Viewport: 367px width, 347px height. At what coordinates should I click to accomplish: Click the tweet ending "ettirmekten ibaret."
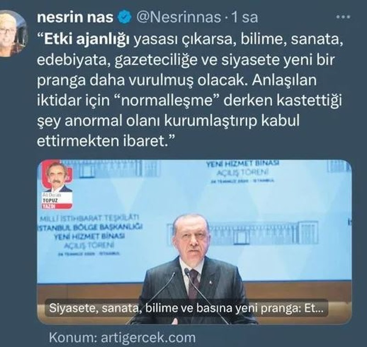(106, 141)
